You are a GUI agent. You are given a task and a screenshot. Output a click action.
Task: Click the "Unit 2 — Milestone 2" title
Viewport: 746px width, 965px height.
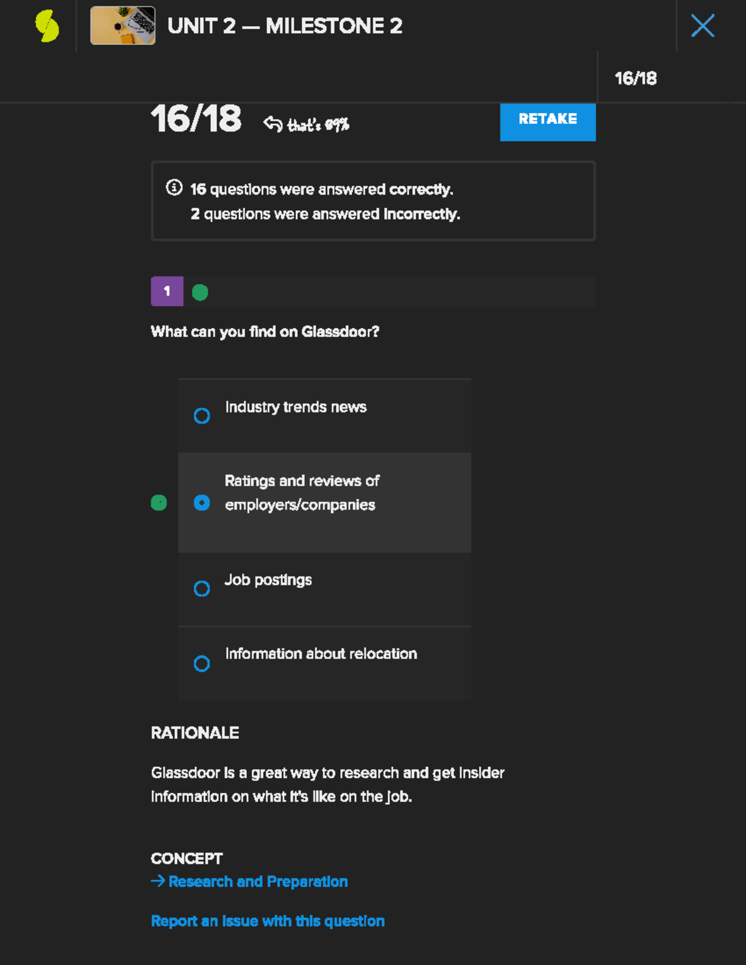(285, 26)
